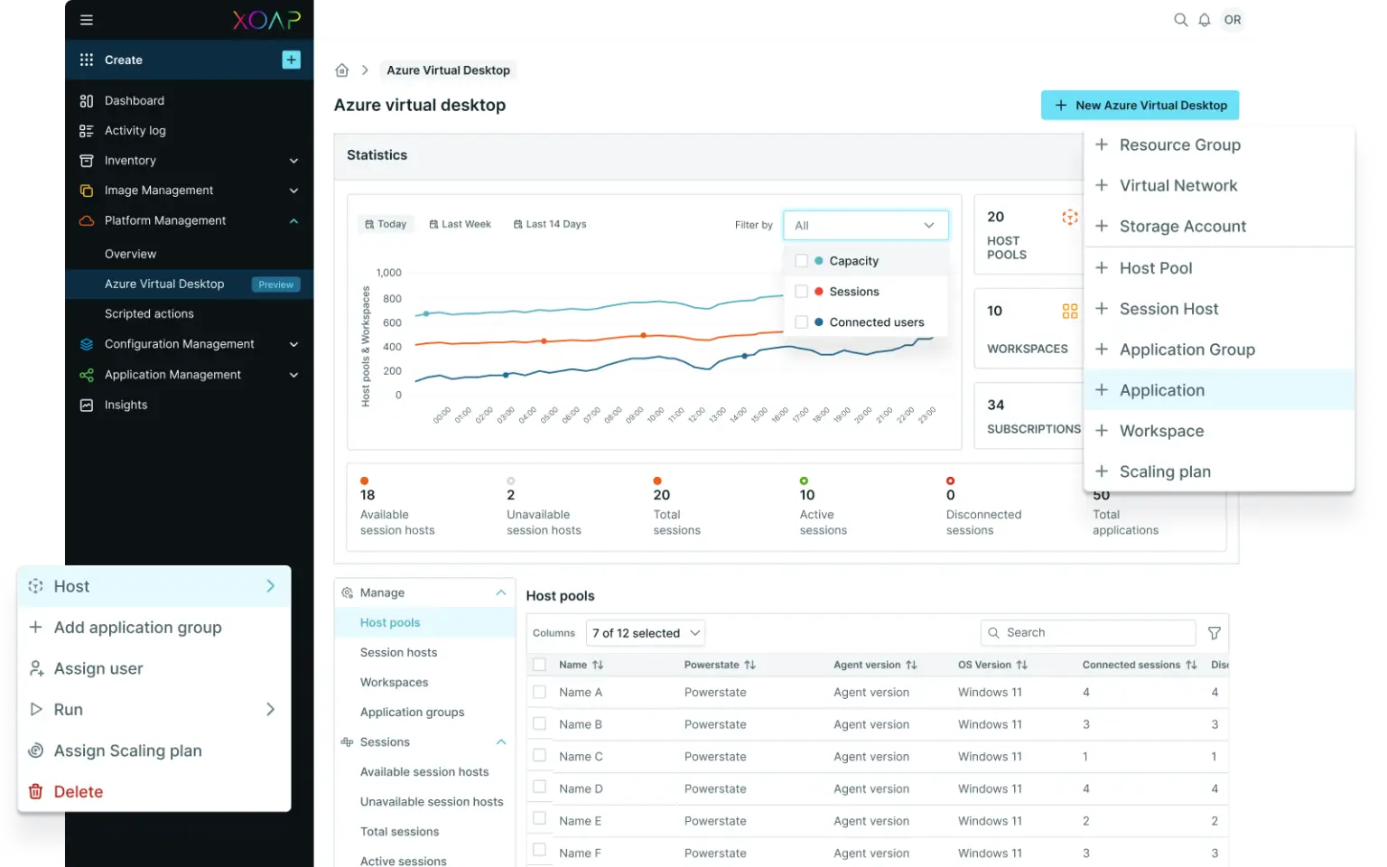The height and width of the screenshot is (867, 1387).
Task: Click the host pools Search field
Action: pos(1088,633)
